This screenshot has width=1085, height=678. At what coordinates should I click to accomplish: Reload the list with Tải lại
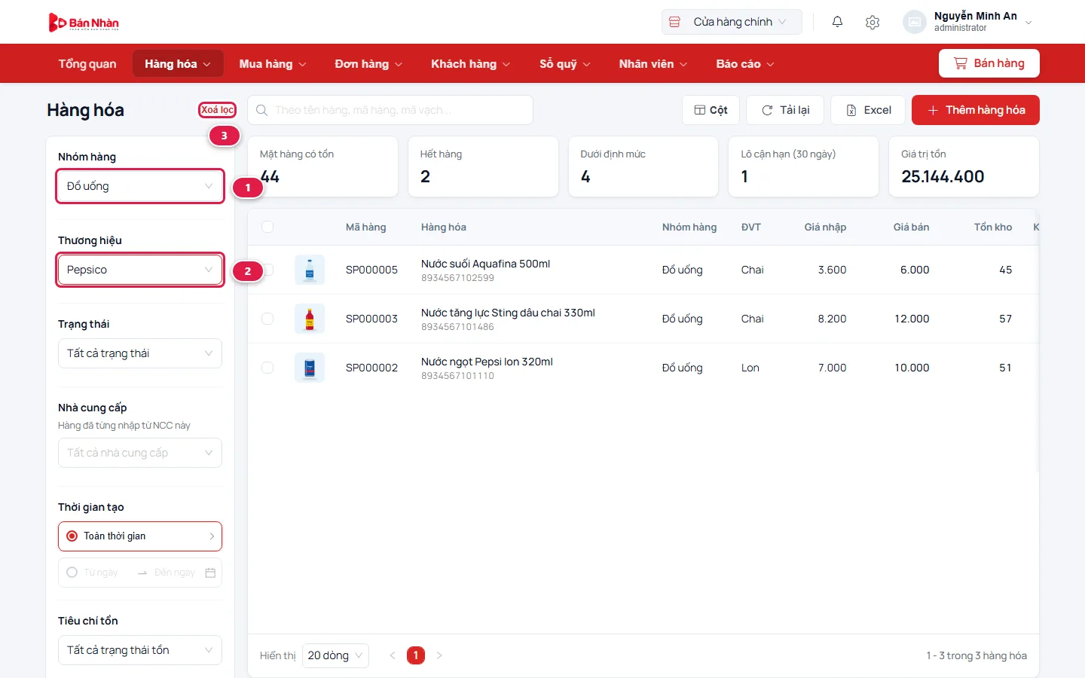[785, 110]
